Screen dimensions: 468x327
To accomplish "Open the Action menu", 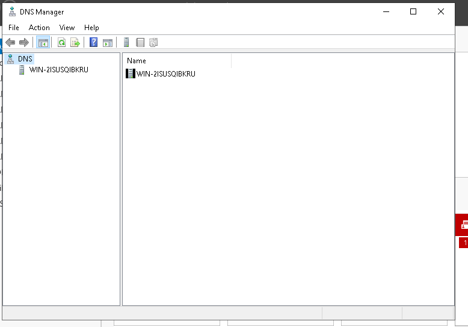I will click(x=39, y=28).
